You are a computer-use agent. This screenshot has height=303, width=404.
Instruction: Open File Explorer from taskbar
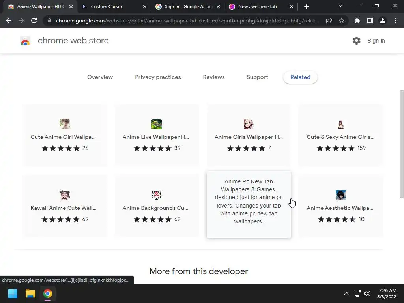point(30,294)
